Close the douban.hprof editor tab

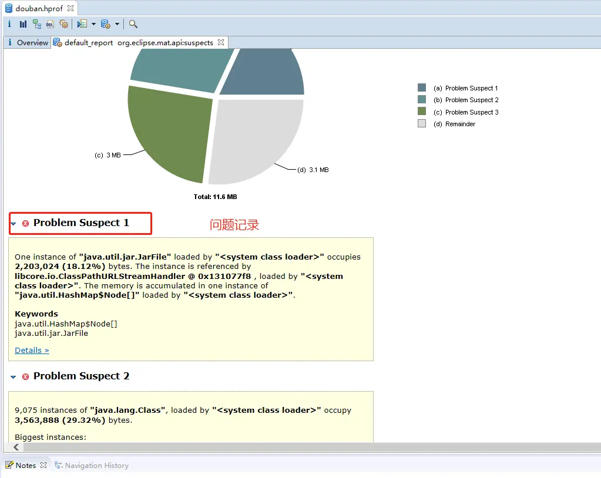click(x=70, y=8)
